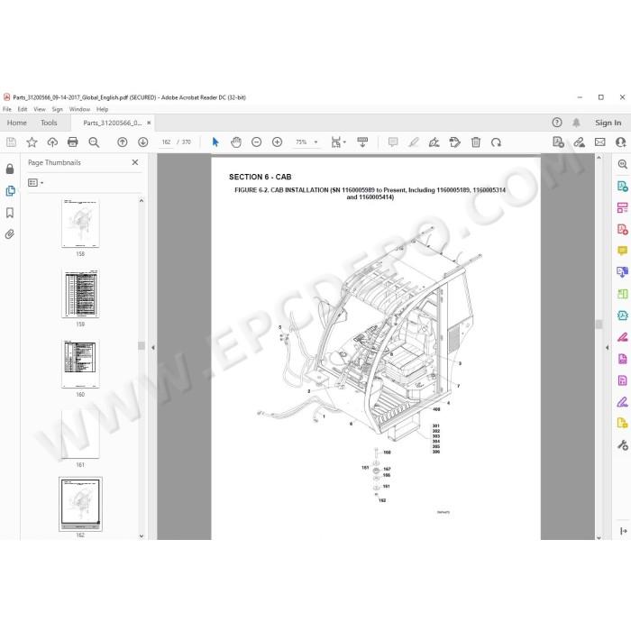This screenshot has height=631, width=631.
Task: Open the Edit menu
Action: point(23,109)
